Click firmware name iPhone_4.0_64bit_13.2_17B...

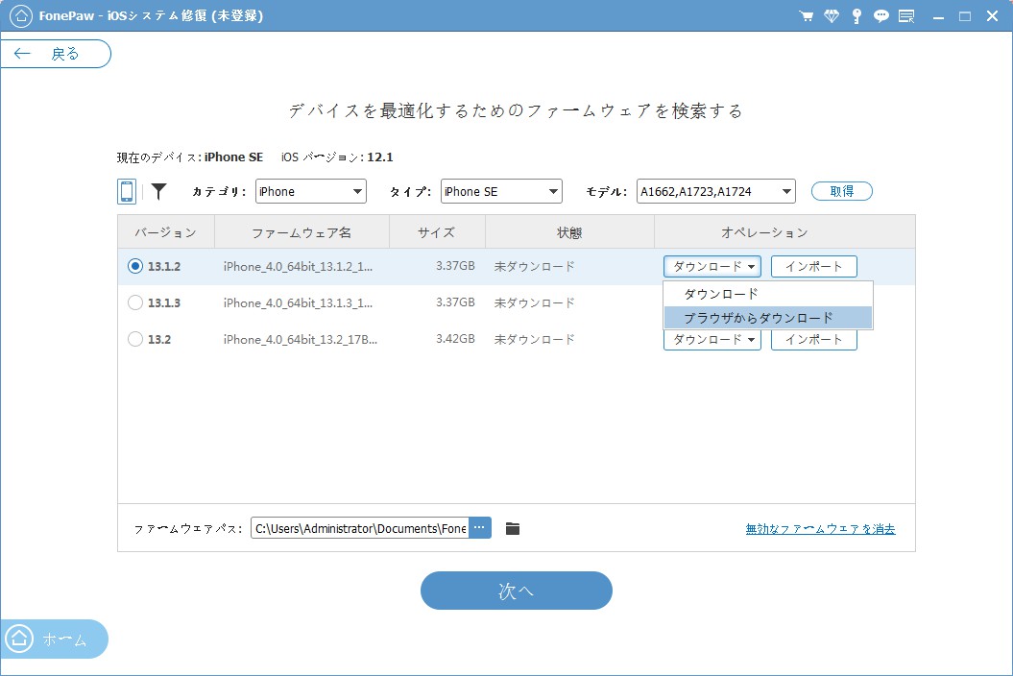point(301,339)
